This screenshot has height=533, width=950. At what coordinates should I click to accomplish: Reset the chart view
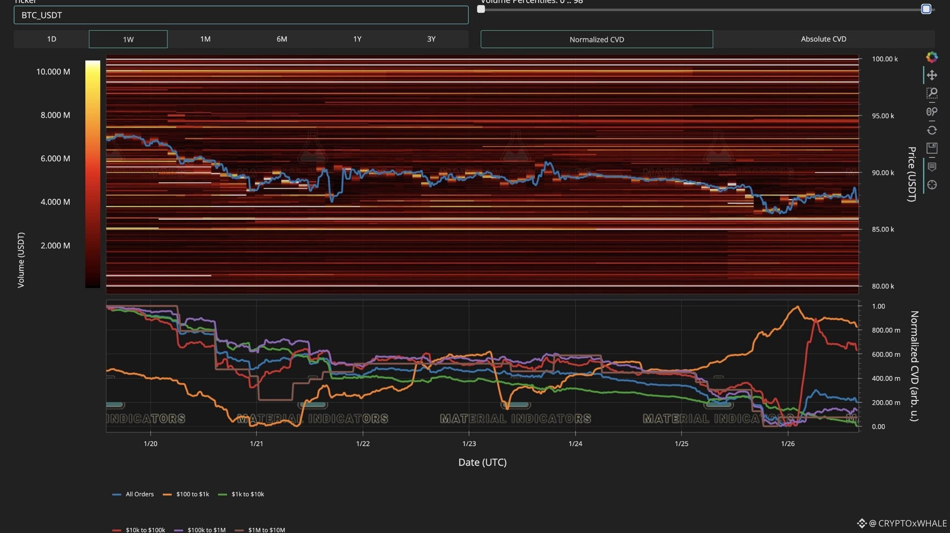click(x=931, y=130)
